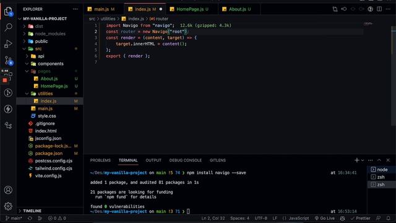Open the Extensions view icon
Screen dimensions: 396x223
[x=9, y=76]
